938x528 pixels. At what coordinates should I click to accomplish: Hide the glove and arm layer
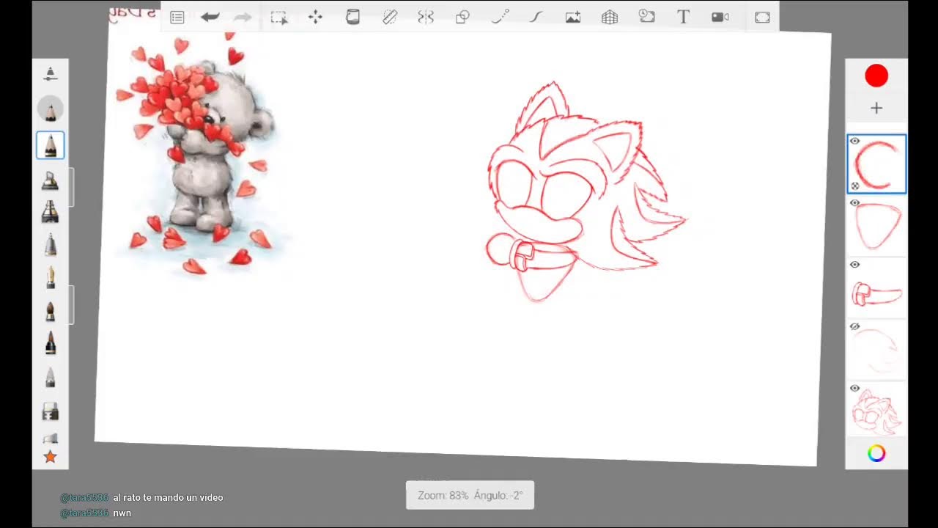[x=854, y=265]
